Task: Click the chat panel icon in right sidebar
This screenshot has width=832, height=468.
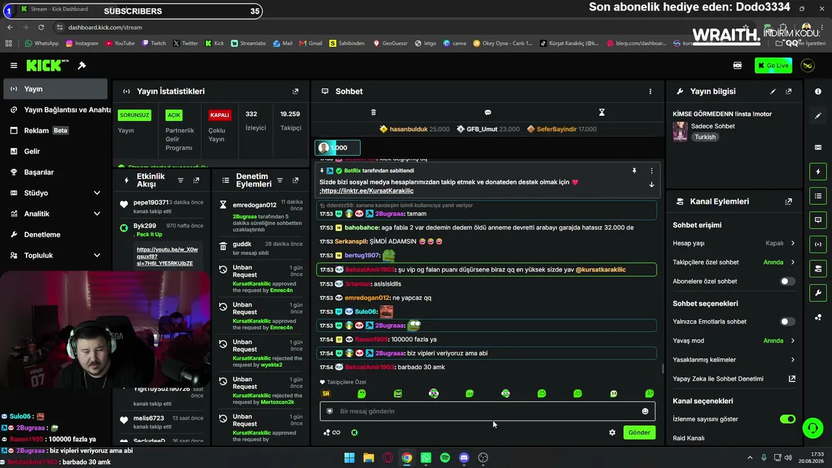Action: click(818, 220)
